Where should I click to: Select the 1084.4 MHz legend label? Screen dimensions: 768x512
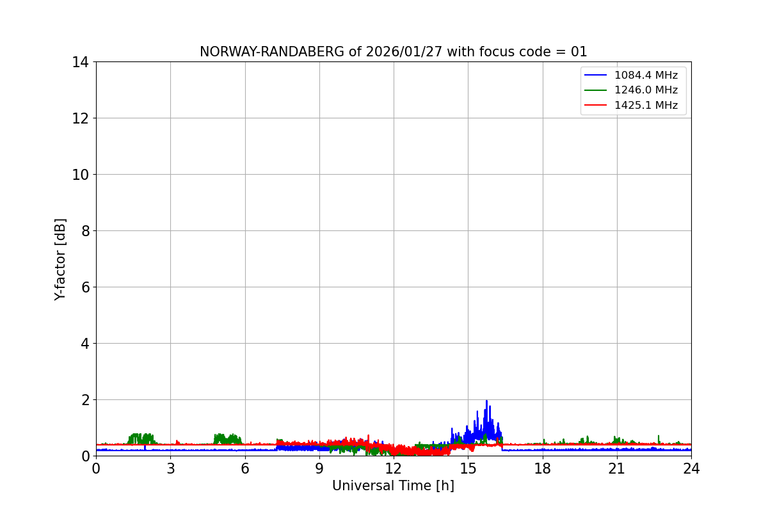click(x=646, y=76)
